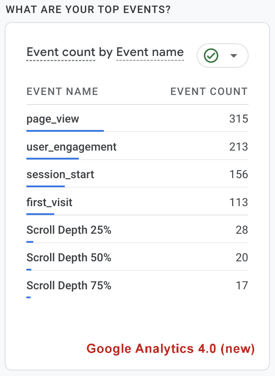The height and width of the screenshot is (376, 275).
Task: Open the first_visit event
Action: (49, 203)
